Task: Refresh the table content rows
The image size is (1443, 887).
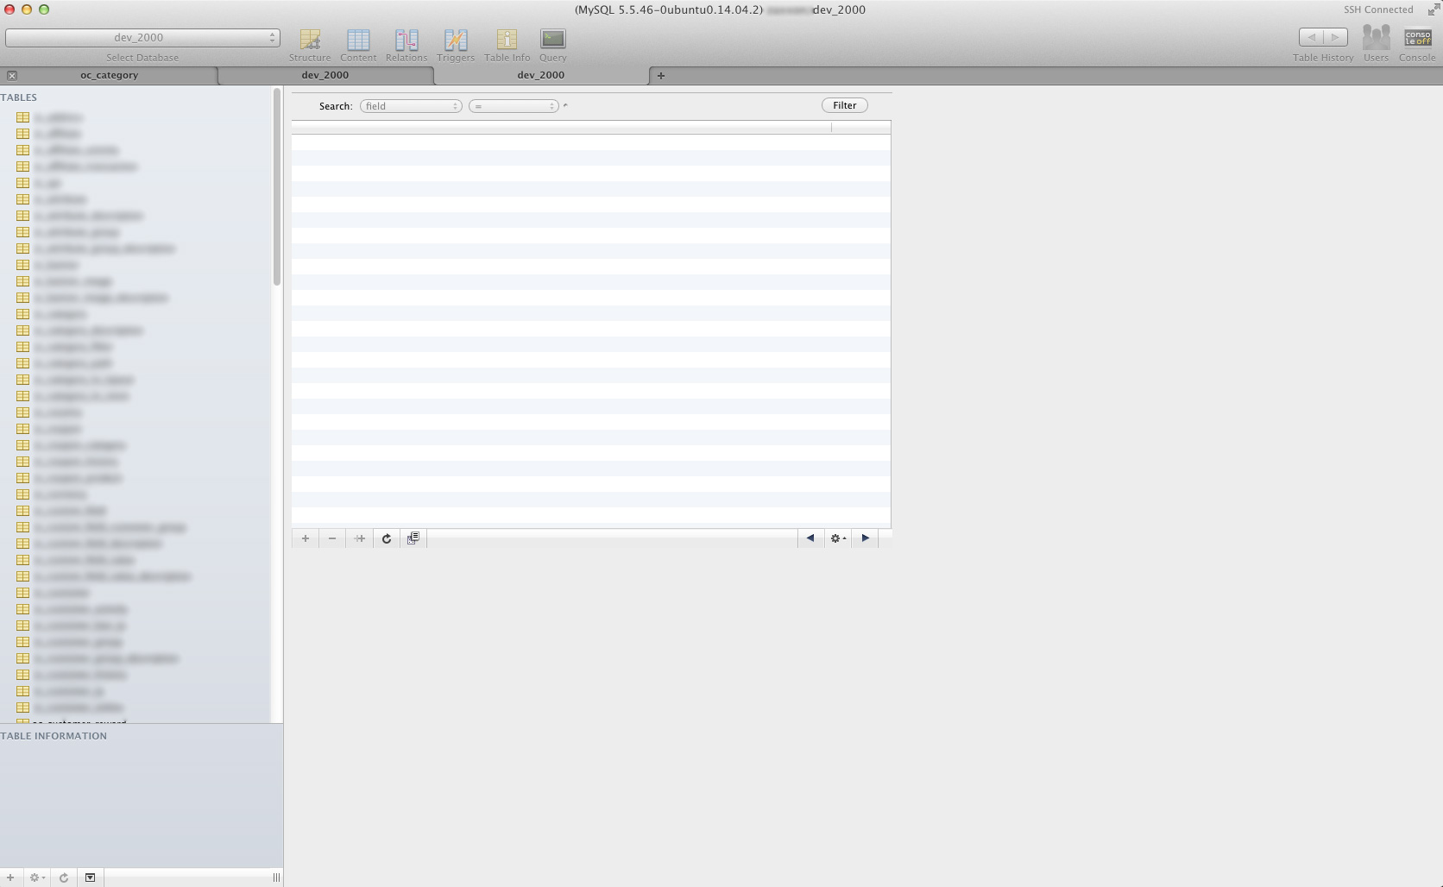Action: 387,538
